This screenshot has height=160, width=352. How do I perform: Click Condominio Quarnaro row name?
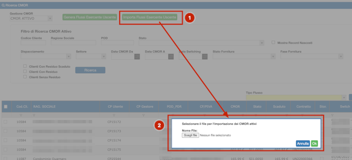point(50,159)
